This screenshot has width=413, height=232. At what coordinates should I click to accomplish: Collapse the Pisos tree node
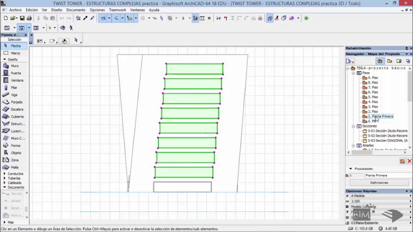click(x=353, y=73)
